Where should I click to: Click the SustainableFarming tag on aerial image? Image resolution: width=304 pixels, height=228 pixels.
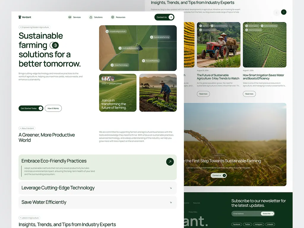[160, 37]
